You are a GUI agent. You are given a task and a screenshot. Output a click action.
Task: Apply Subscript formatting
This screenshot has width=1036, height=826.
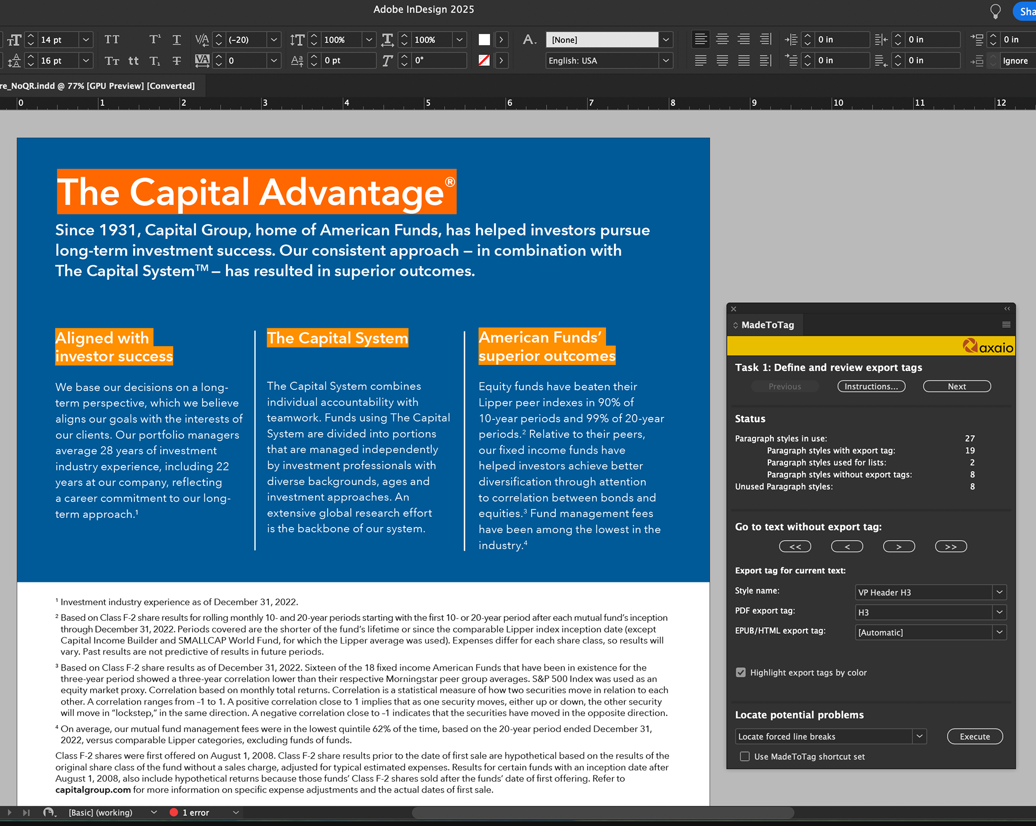click(155, 60)
